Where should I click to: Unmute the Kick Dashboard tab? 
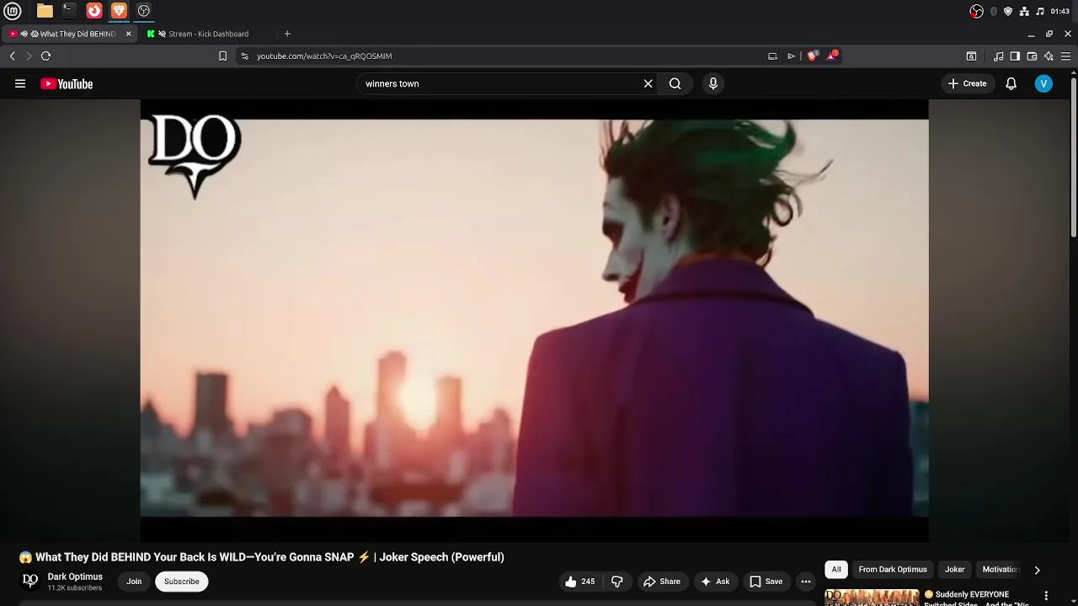pos(162,34)
